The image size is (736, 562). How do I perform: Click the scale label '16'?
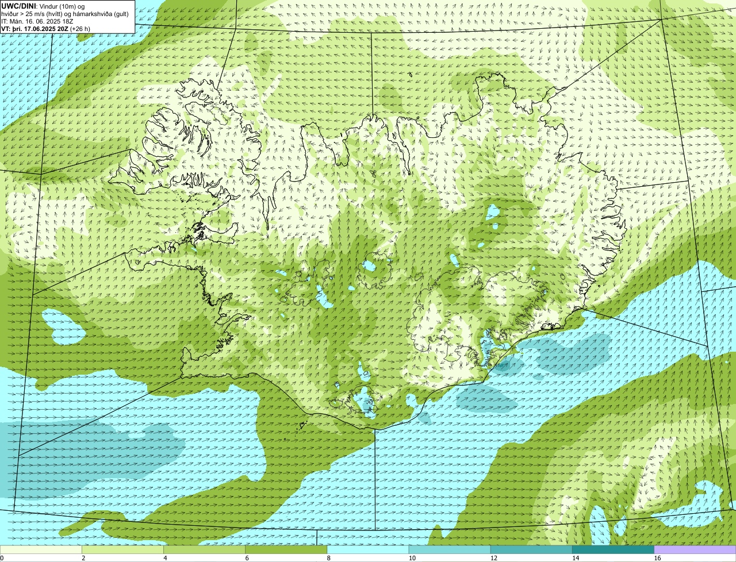657,558
